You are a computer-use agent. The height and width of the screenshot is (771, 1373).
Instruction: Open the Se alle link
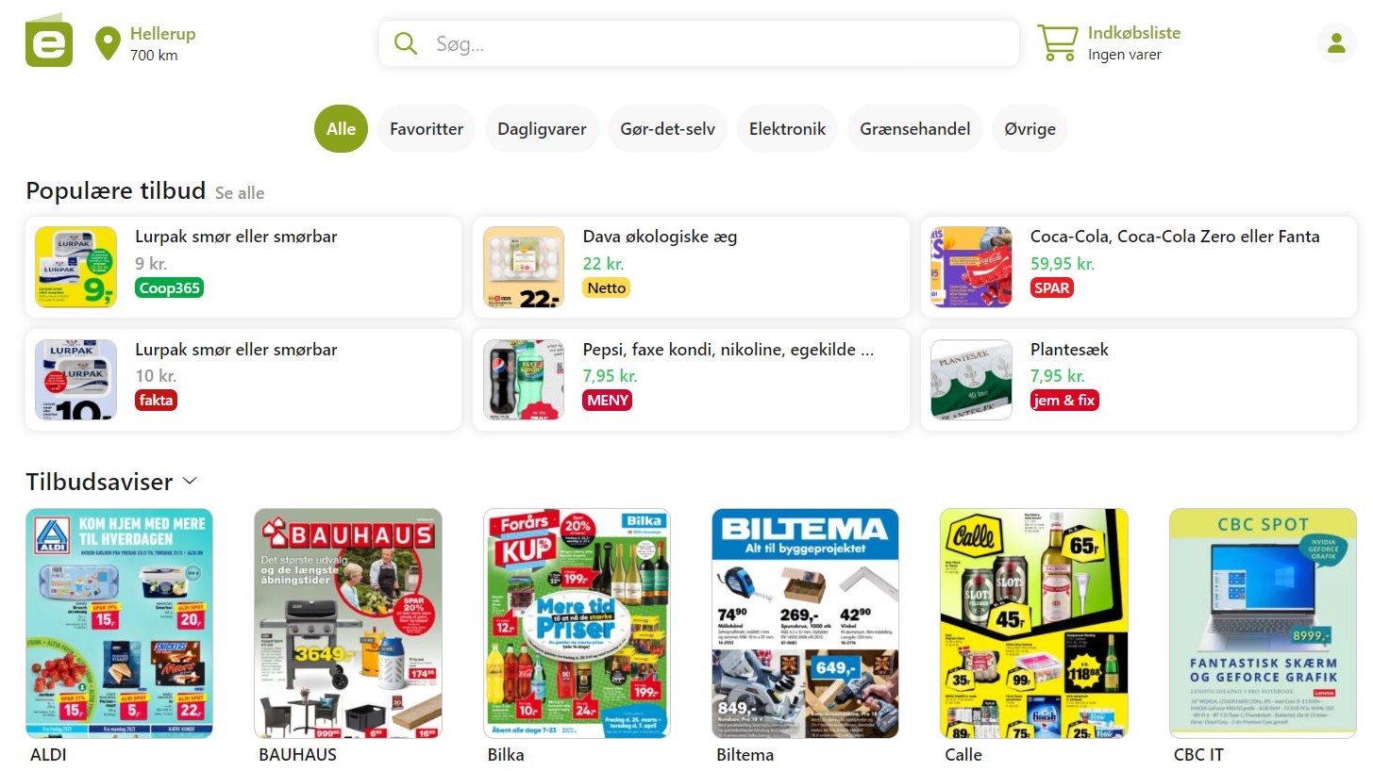(x=240, y=193)
